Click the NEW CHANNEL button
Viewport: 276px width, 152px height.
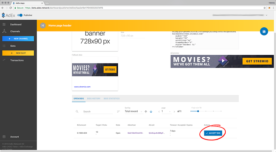pyautogui.click(x=18, y=39)
